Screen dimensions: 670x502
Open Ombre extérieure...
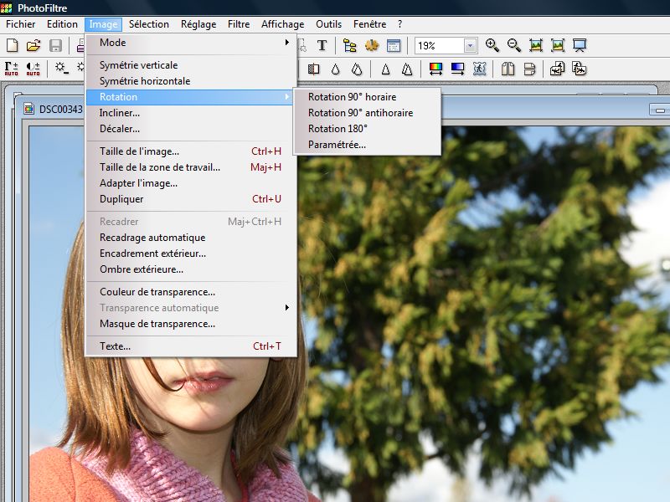click(191, 269)
